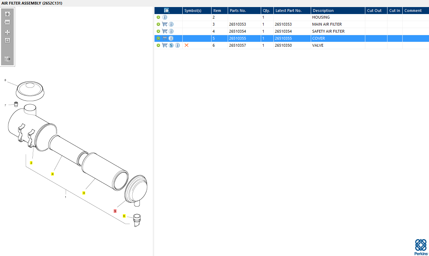Click callout 8 label on the diagram
Image resolution: width=429 pixels, height=256 pixels.
coord(5,80)
